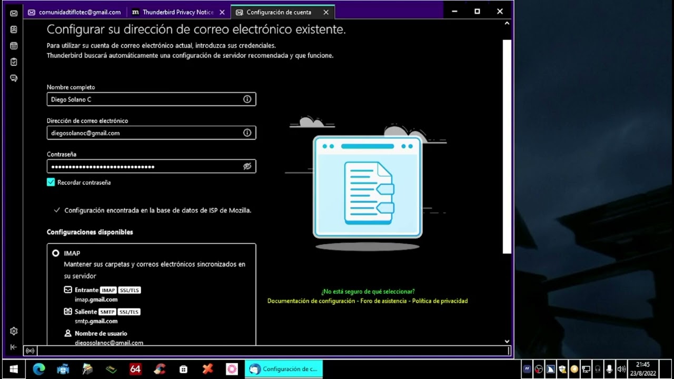Click the page scrollbar down arrow
674x379 pixels.
coord(507,341)
